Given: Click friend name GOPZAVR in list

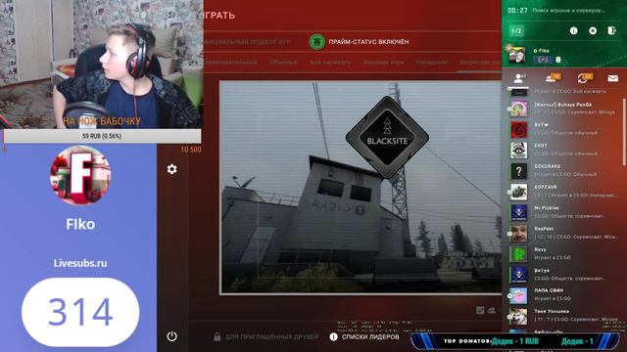Looking at the screenshot, I should pyautogui.click(x=546, y=187).
